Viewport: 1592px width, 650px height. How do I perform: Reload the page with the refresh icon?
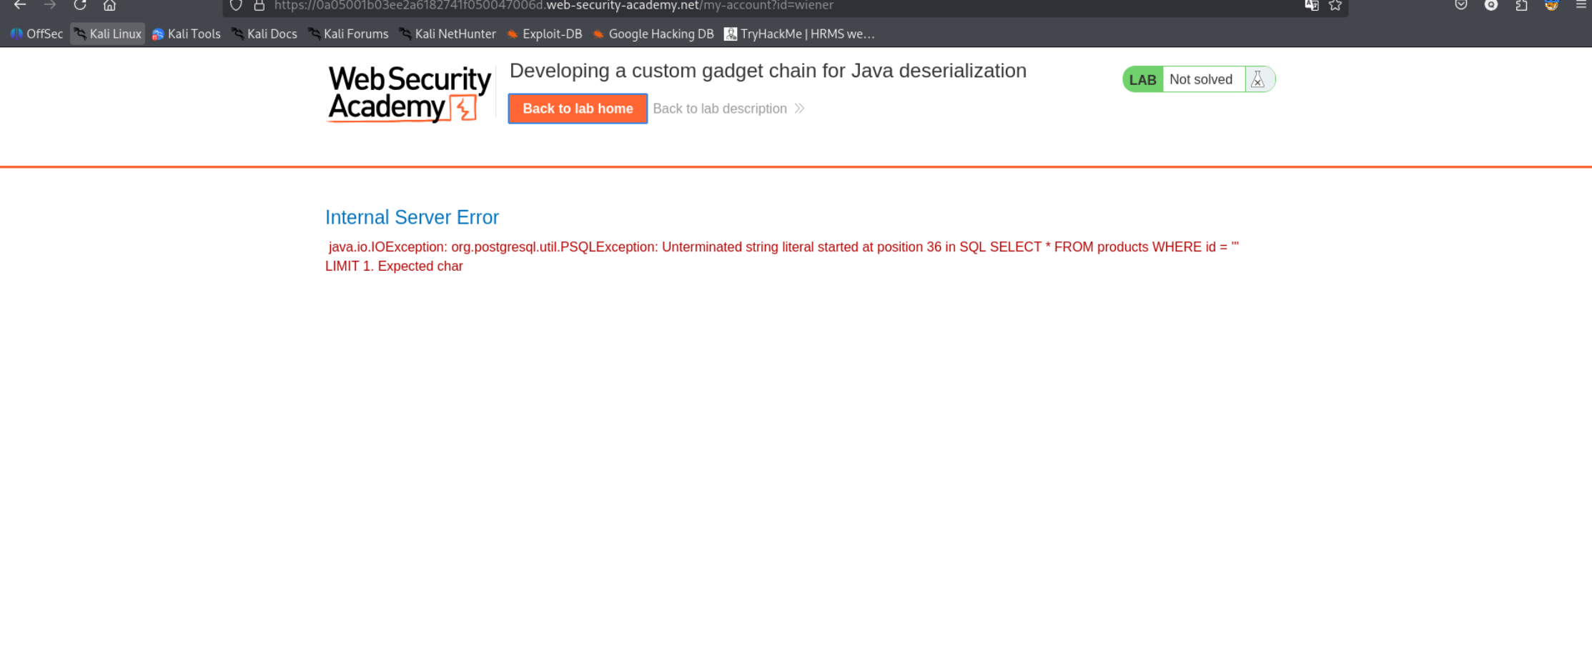79,5
